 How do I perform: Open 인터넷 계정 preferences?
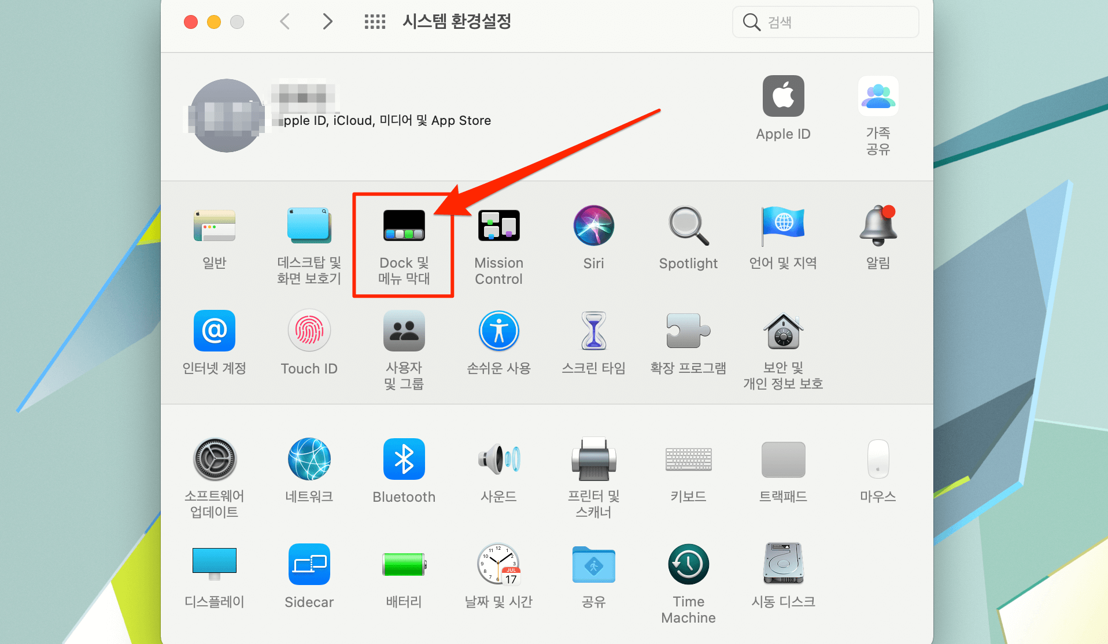click(x=215, y=331)
